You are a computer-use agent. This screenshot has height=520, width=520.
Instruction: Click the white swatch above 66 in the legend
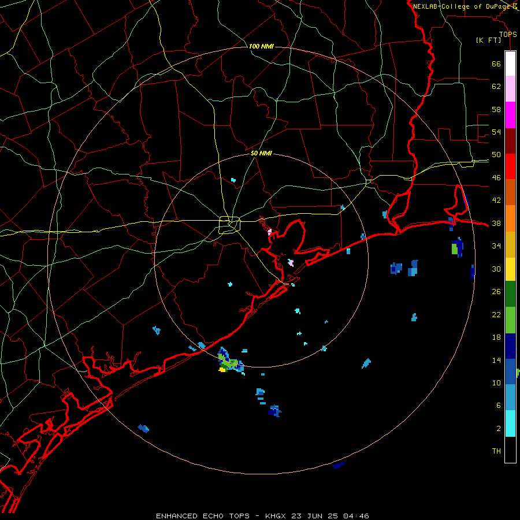pos(510,64)
